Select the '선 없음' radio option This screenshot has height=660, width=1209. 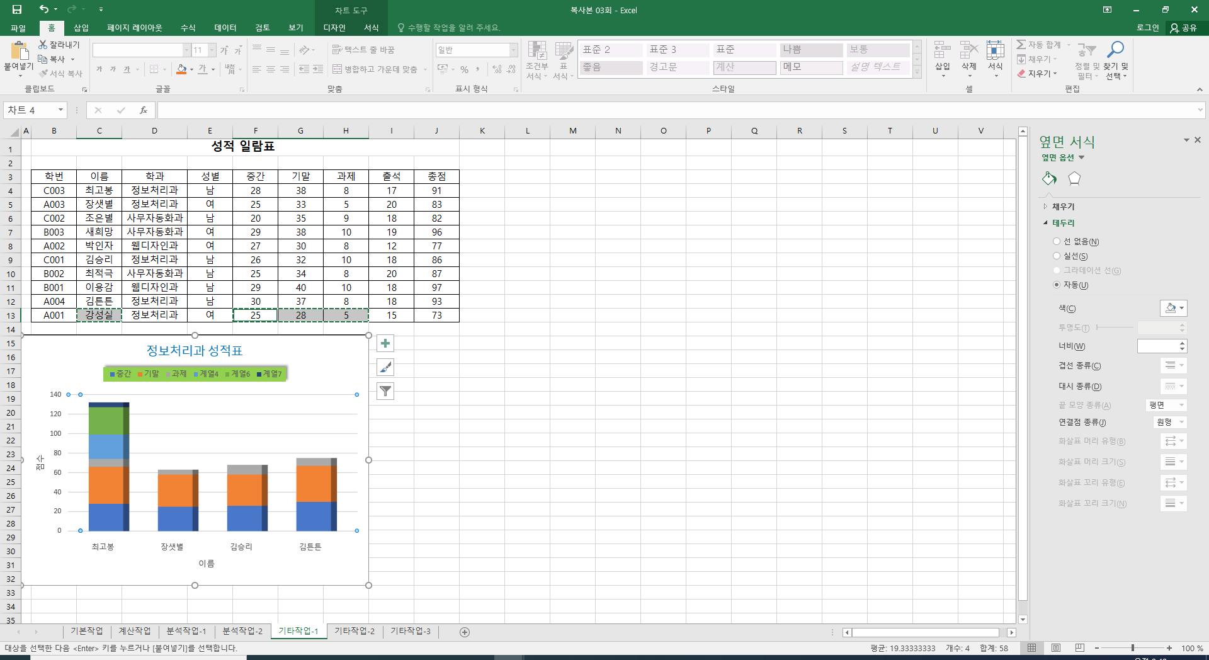[1057, 242]
